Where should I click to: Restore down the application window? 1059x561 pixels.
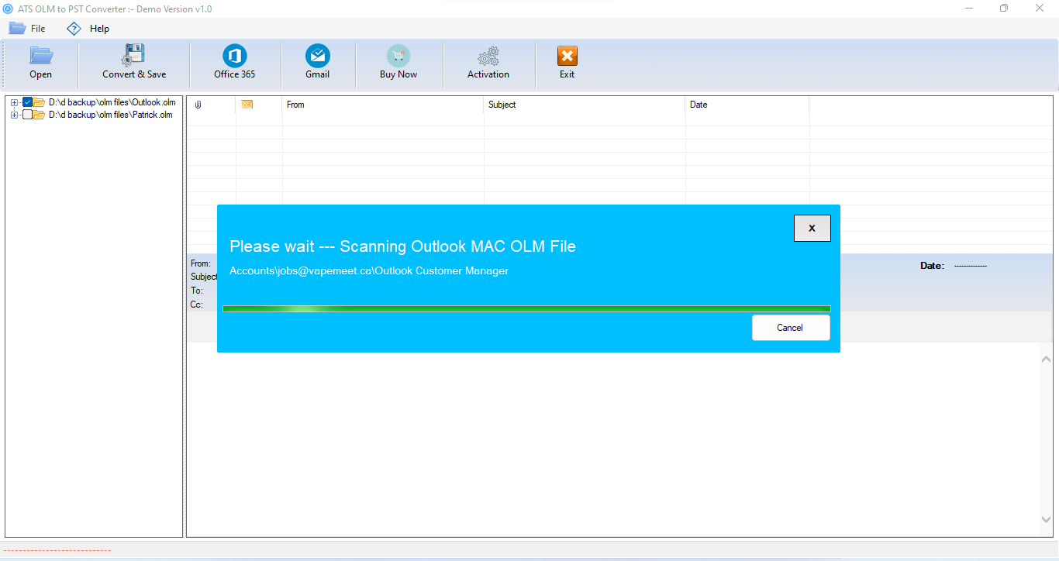tap(1004, 9)
